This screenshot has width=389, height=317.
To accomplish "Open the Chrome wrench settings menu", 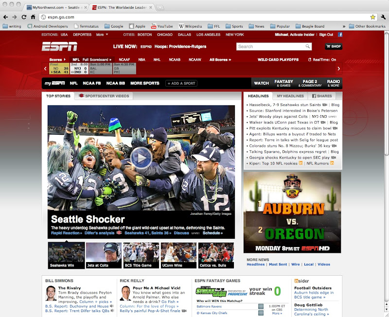I will 383,17.
